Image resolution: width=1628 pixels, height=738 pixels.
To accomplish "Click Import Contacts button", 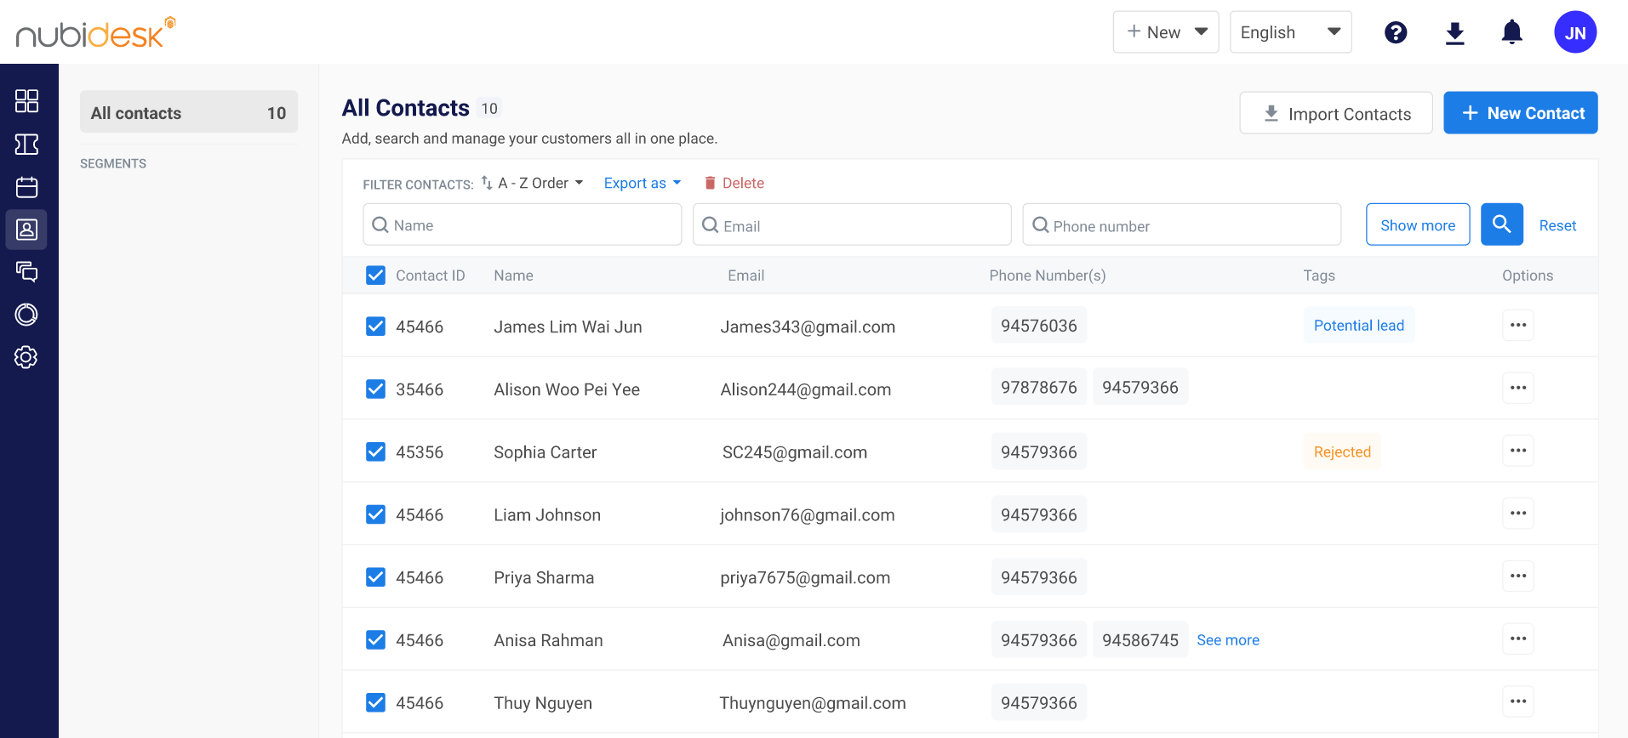I will point(1336,113).
